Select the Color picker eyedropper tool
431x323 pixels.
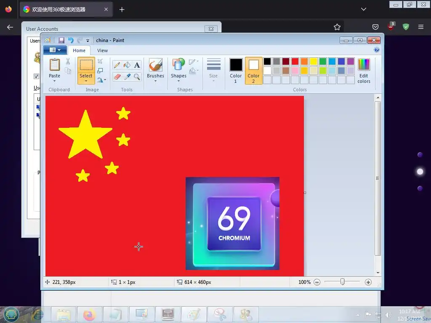point(127,77)
